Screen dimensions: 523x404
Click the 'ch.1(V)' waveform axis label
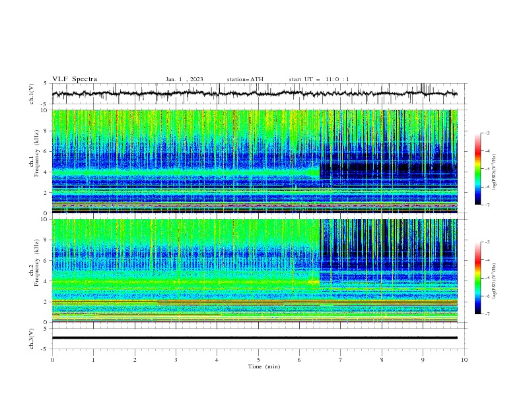click(x=32, y=94)
